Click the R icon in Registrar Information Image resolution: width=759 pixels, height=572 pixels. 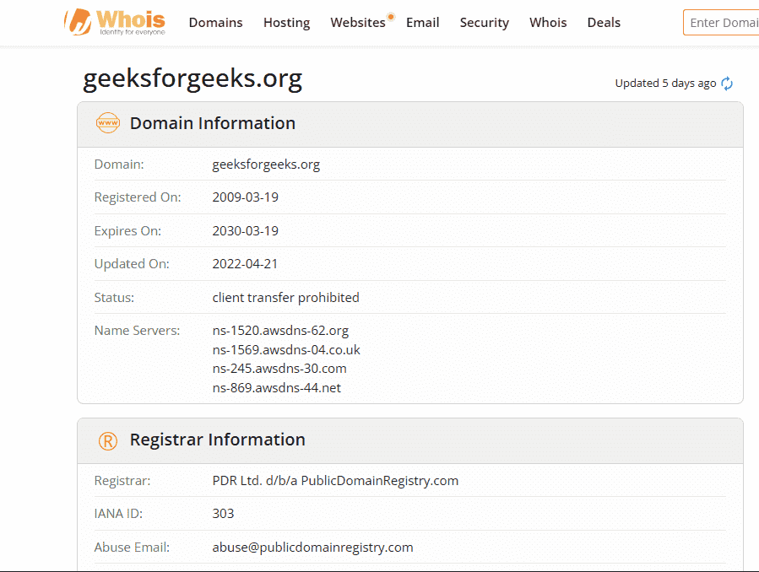(108, 440)
